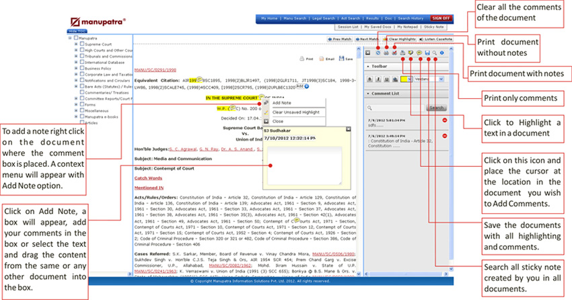Expand the Supreme Court tree node
Image resolution: width=572 pixels, height=300 pixels.
[x=76, y=44]
